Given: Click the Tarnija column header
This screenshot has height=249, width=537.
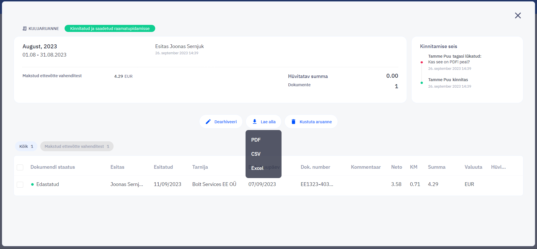Looking at the screenshot, I should point(200,167).
